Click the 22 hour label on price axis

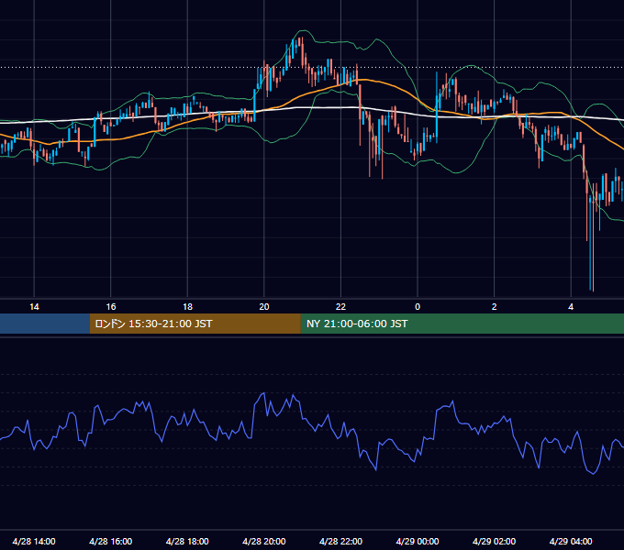click(340, 306)
